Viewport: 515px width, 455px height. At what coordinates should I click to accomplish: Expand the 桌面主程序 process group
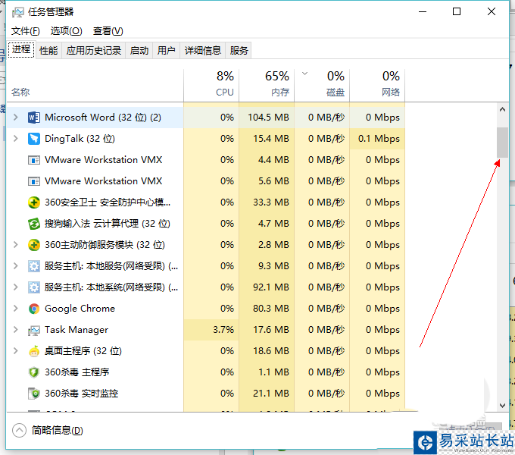click(x=15, y=351)
